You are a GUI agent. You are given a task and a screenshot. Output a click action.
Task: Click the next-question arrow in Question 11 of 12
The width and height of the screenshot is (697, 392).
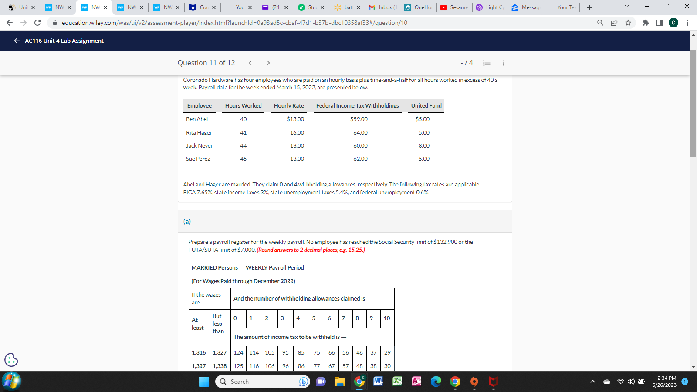point(269,63)
